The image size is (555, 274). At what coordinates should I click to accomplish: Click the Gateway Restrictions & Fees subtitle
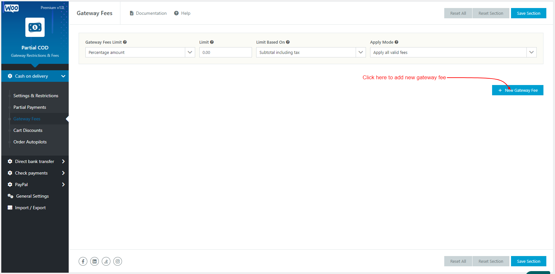[35, 56]
